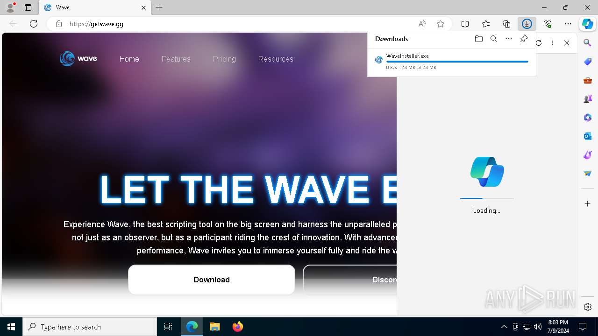Switch to the Wave browser tab

95,7
